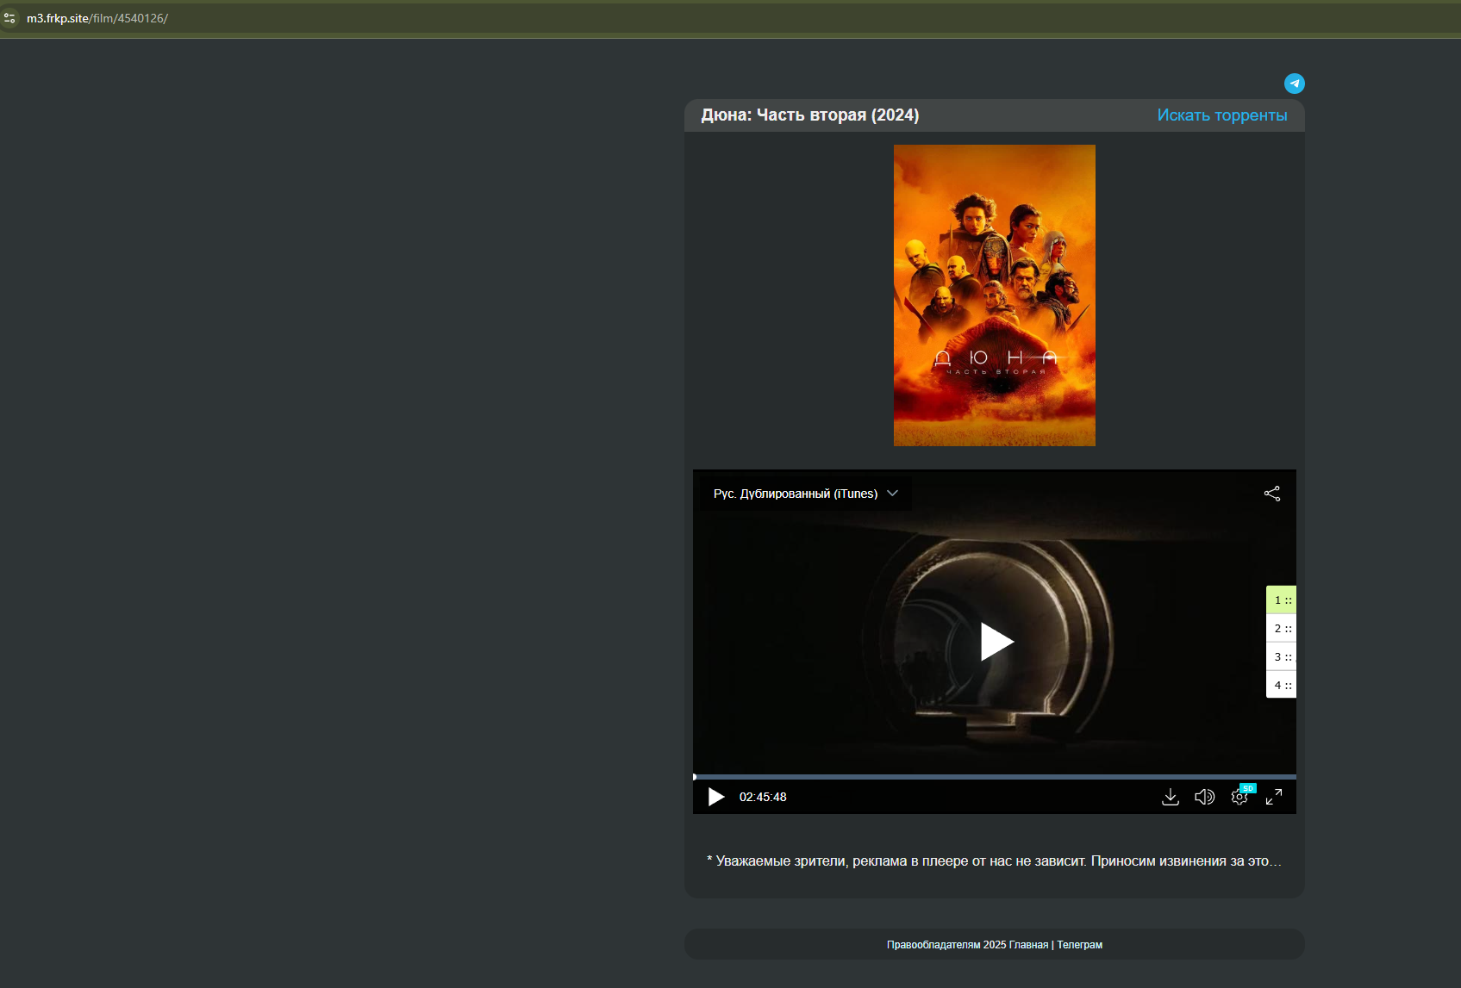Switch to player source tab 2

tap(1281, 629)
